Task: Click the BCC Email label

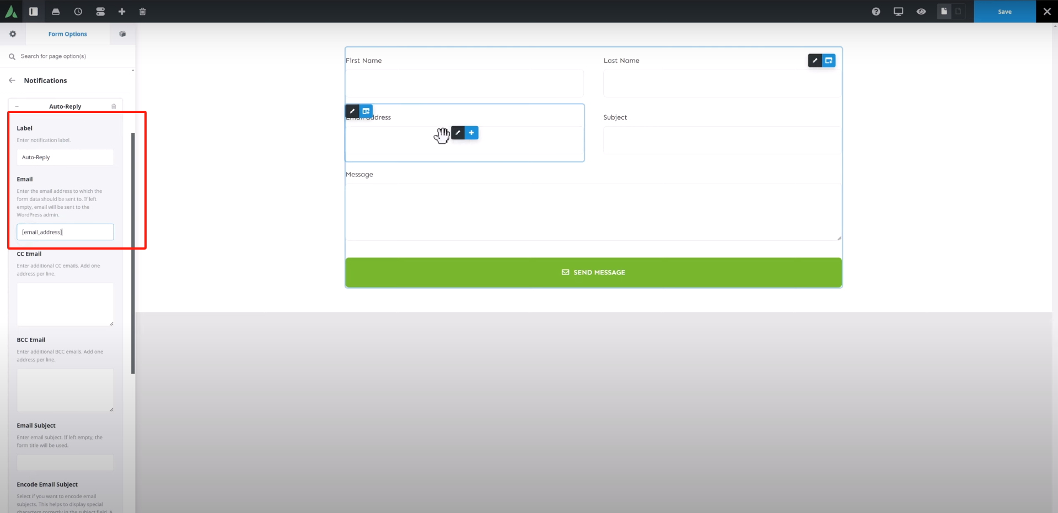Action: [31, 340]
